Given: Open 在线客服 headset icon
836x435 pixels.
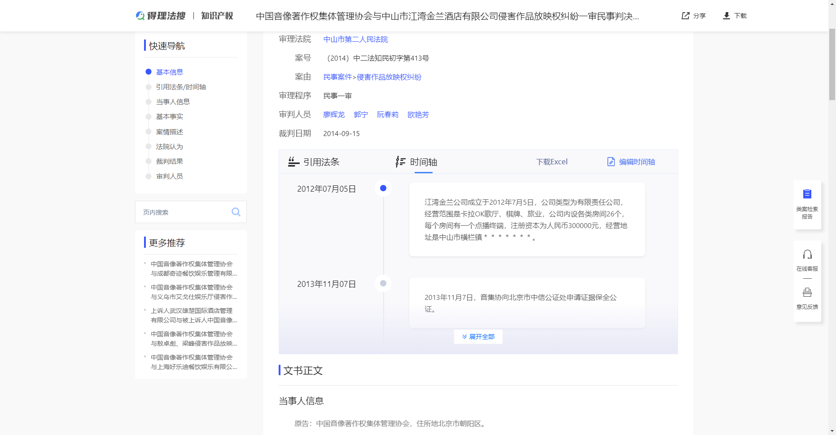Looking at the screenshot, I should click(807, 255).
